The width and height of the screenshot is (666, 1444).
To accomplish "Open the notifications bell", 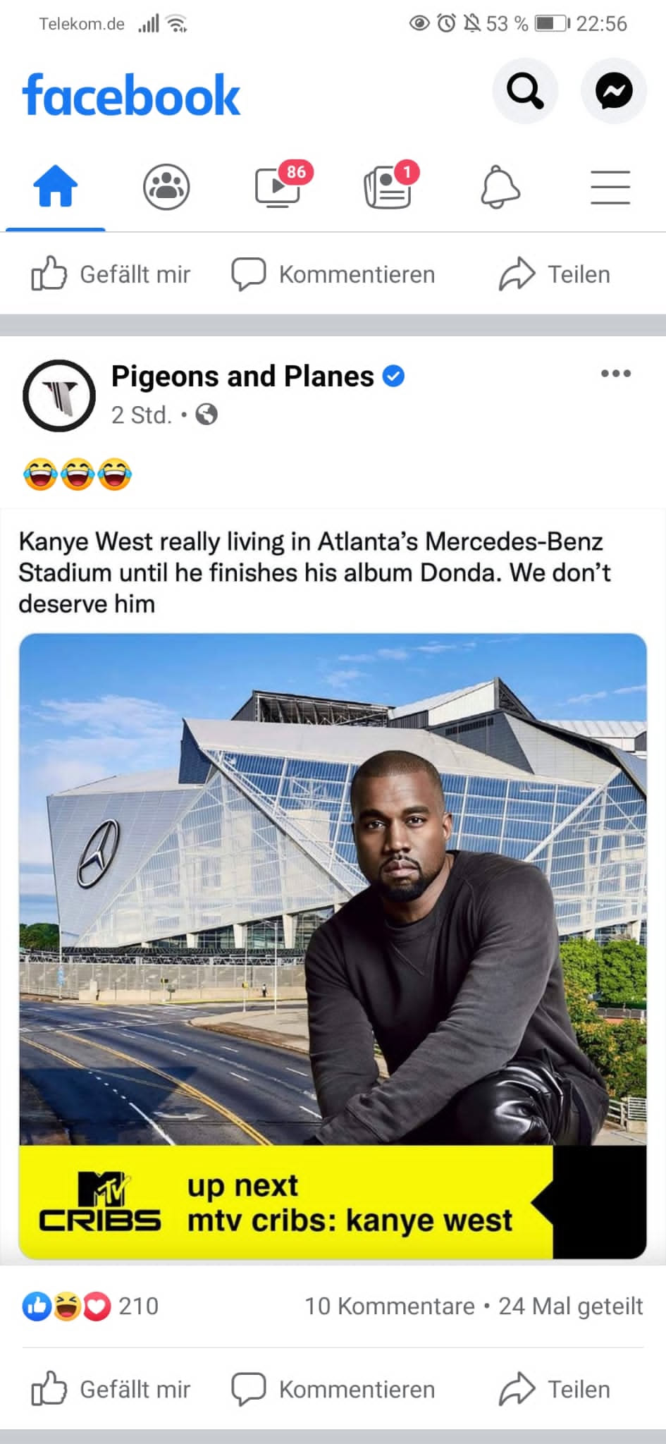I will click(500, 187).
